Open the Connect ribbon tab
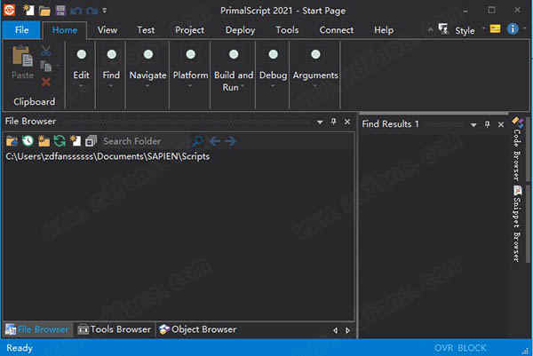533x356 pixels. [x=337, y=30]
